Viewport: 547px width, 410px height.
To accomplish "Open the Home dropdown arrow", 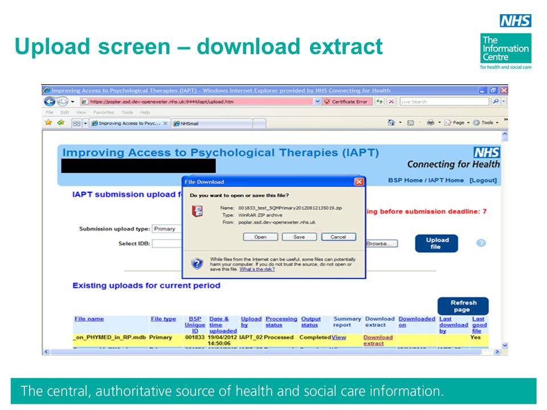I will pos(400,122).
